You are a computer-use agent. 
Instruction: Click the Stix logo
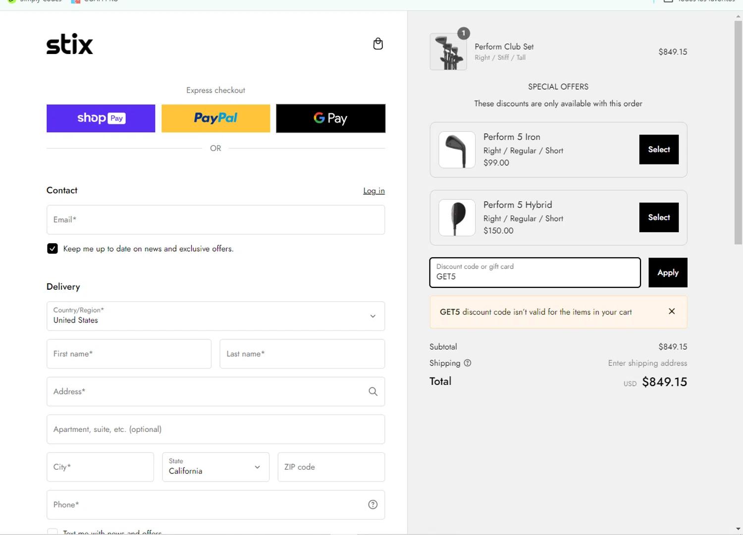[x=70, y=45]
